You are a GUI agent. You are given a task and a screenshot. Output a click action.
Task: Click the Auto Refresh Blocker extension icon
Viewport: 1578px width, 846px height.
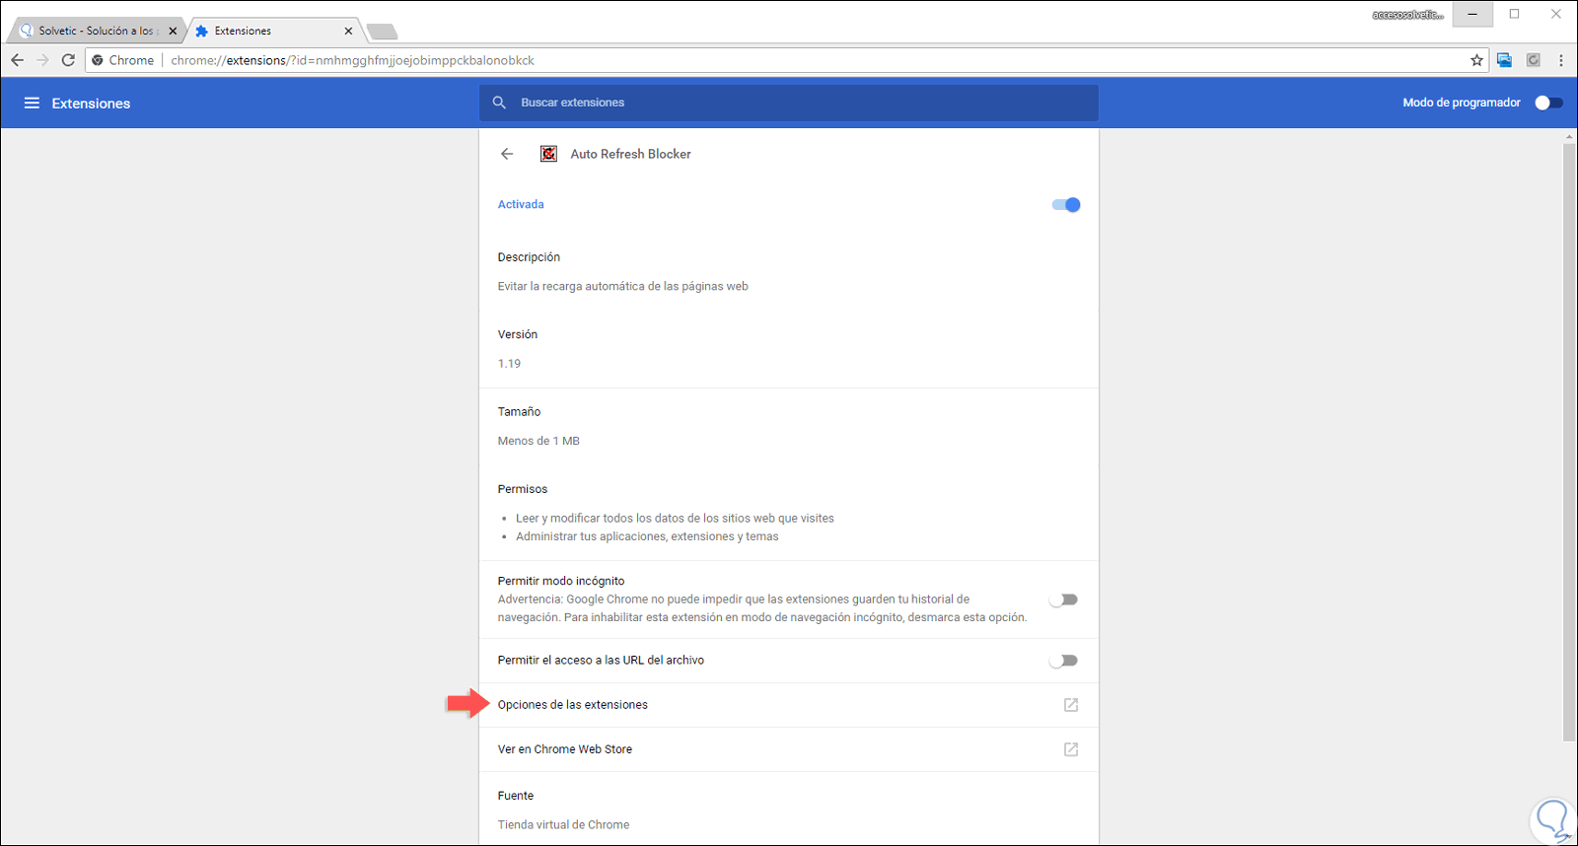click(x=548, y=154)
